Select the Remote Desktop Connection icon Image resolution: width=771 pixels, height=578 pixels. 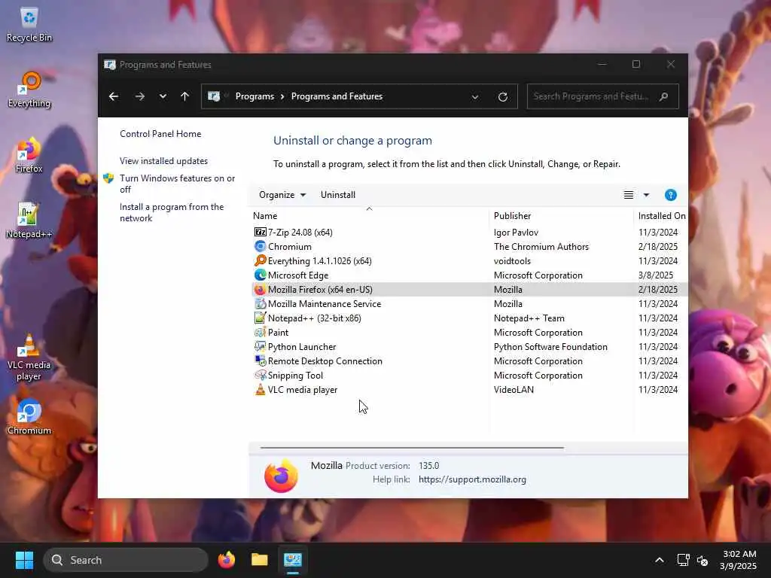point(260,360)
